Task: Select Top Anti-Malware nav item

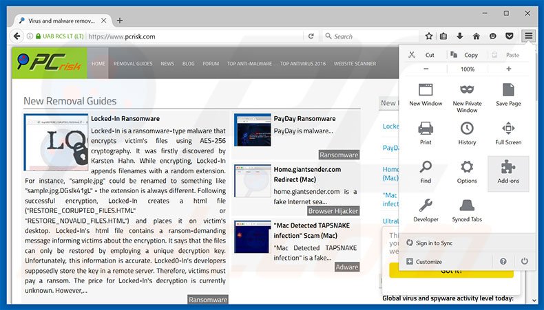Action: (250, 63)
